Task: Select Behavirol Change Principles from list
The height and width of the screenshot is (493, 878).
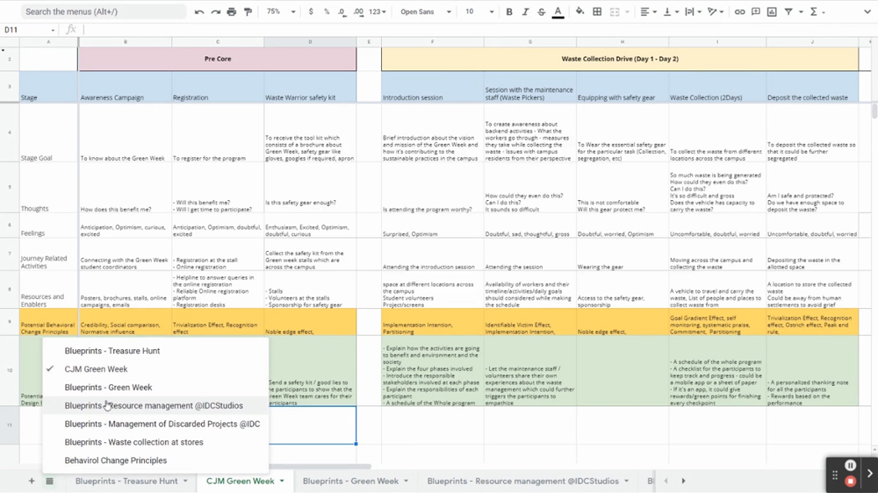Action: coord(155,461)
